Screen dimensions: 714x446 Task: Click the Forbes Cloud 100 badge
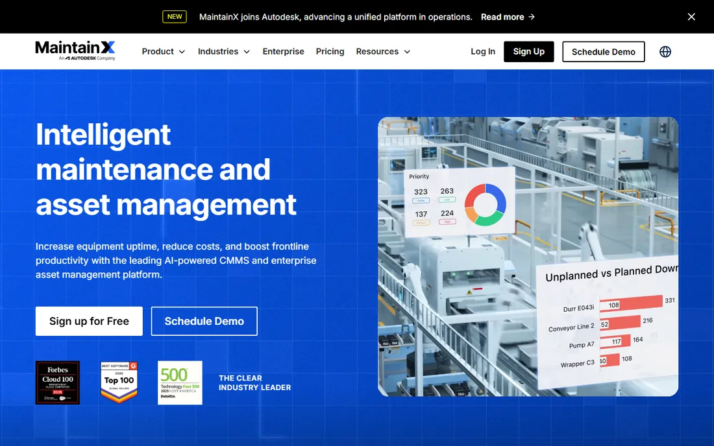[58, 383]
